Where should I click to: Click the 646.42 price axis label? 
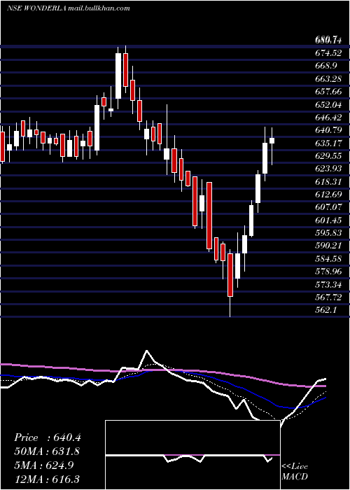click(328, 117)
